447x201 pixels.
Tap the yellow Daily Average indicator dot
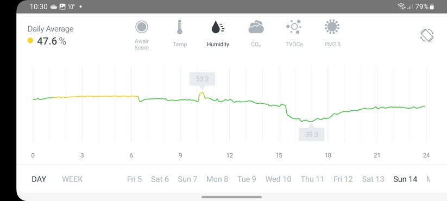point(30,41)
